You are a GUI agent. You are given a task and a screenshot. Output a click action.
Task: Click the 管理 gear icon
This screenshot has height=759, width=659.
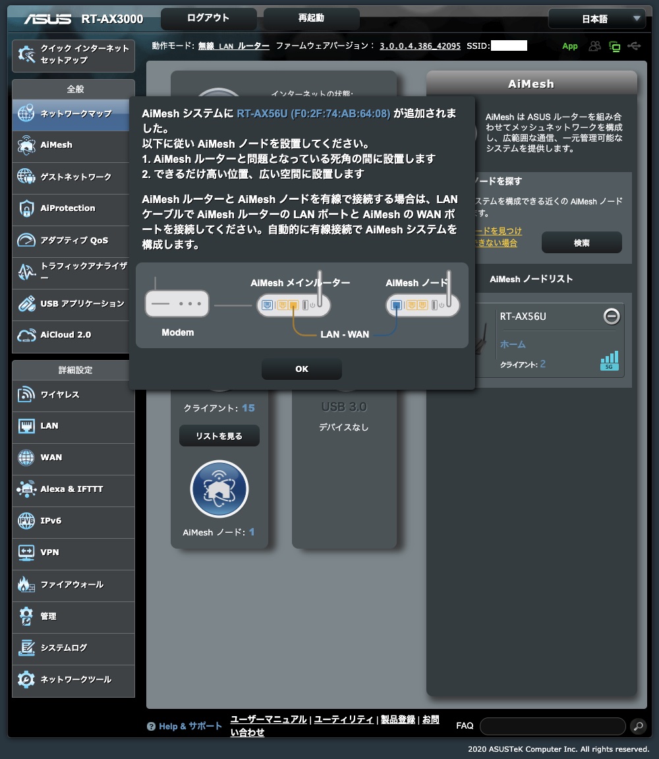click(26, 616)
